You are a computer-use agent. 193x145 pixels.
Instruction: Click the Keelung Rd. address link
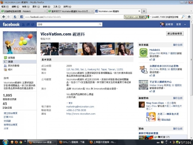[95, 69]
